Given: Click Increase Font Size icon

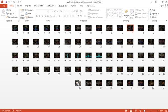Looking at the screenshot, I should [55, 11].
